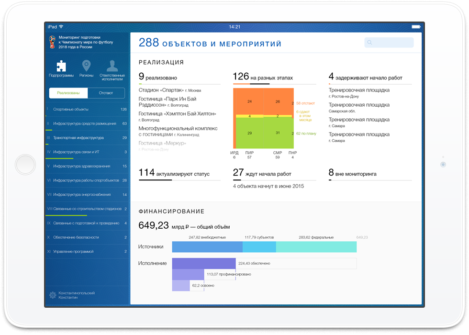Click the iPad home button
The image size is (469, 335).
[x=25, y=165]
